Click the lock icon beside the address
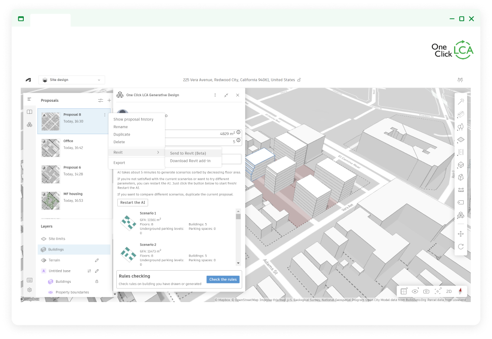The height and width of the screenshot is (339, 492). click(299, 80)
